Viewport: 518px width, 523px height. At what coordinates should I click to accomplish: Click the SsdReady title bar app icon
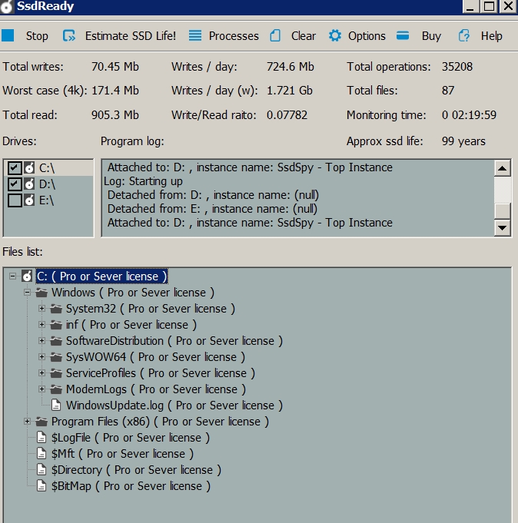click(6, 7)
